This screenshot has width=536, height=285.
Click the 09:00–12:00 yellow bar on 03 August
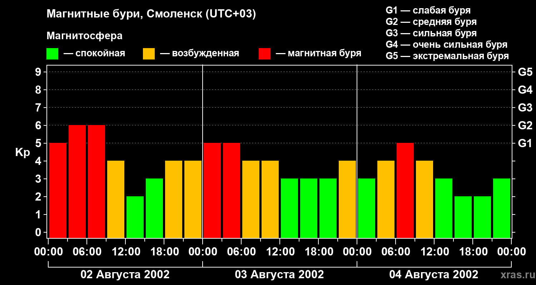[x=270, y=199]
